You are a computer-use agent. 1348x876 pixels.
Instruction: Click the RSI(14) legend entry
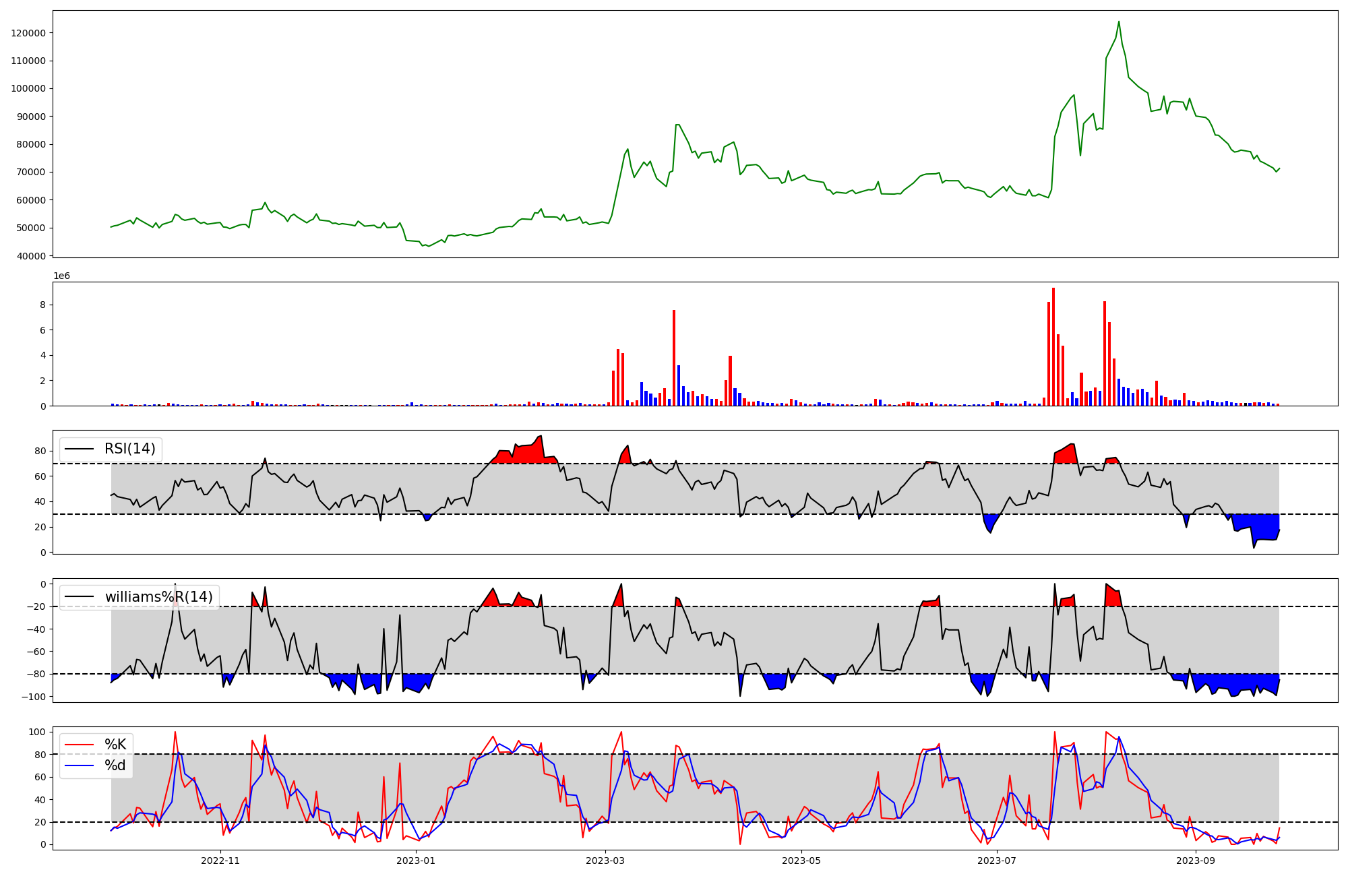click(129, 449)
